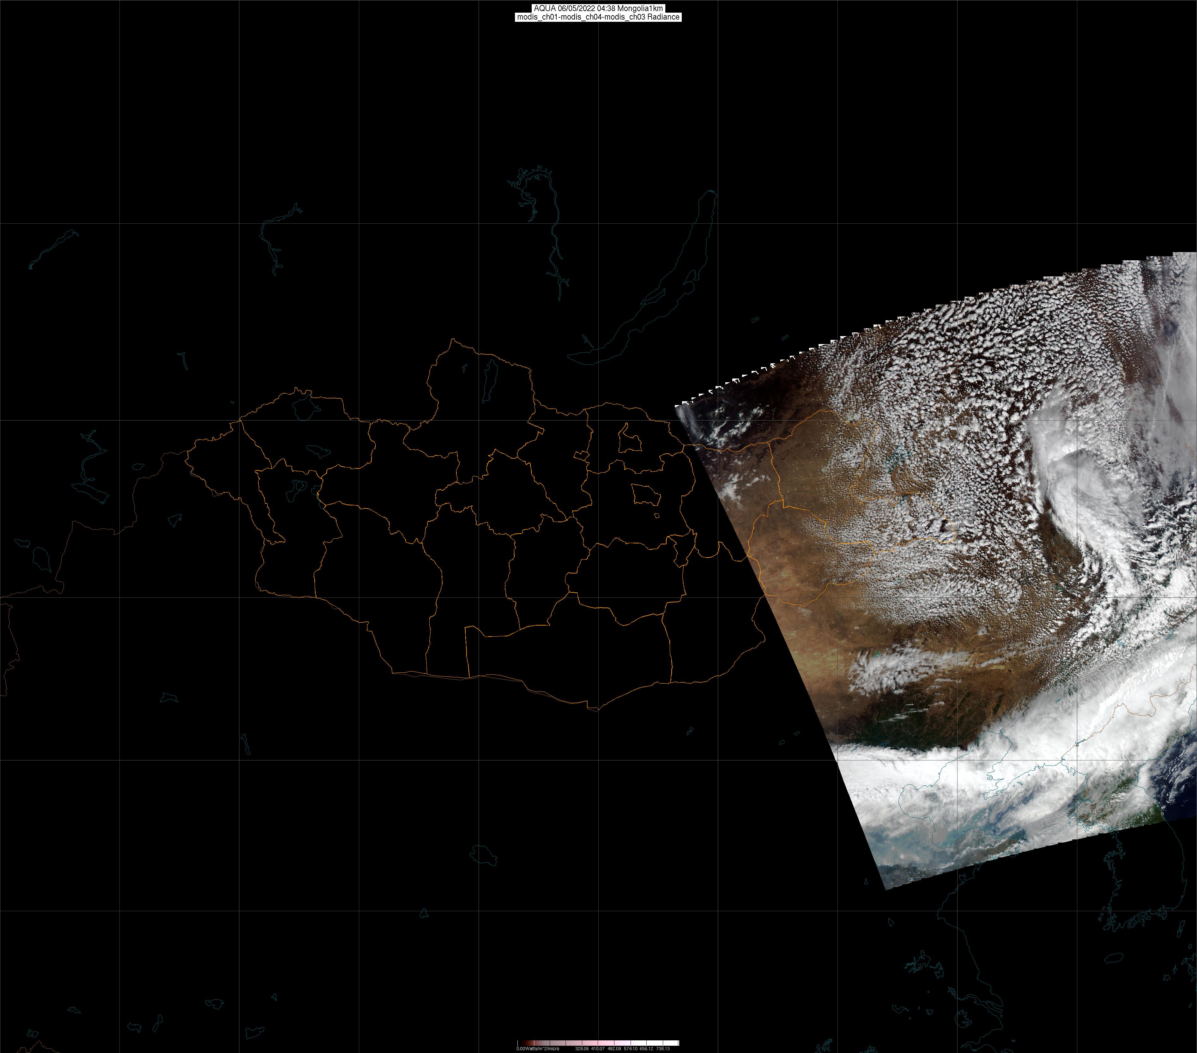Screen dimensions: 1197x1053
Task: Click the 738.13 value on the color scale
Action: 663,1048
